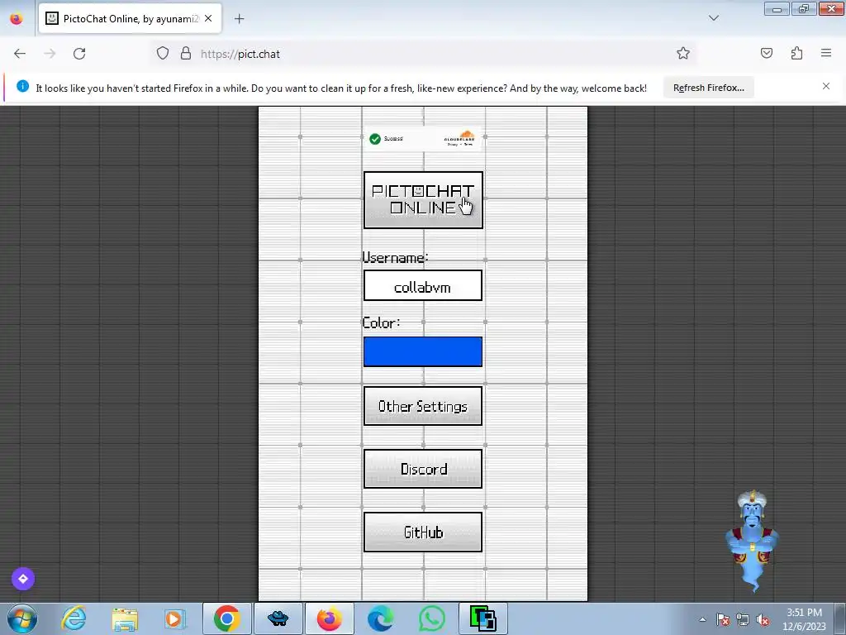Bookmark this page with the star

tap(683, 54)
